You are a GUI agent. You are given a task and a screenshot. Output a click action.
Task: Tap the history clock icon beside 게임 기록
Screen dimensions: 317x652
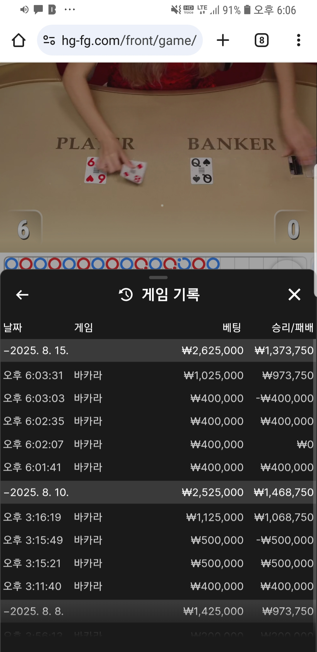[126, 295]
